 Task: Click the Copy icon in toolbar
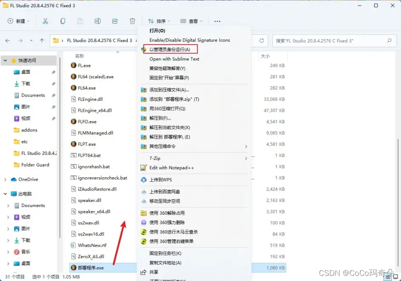click(x=63, y=21)
